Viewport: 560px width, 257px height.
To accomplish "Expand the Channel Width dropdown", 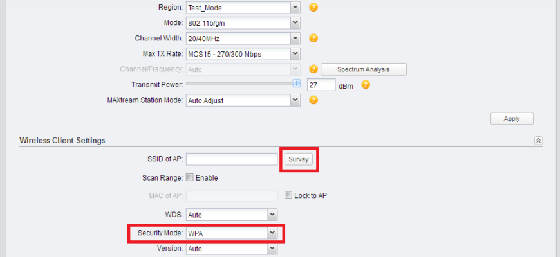I will click(243, 38).
